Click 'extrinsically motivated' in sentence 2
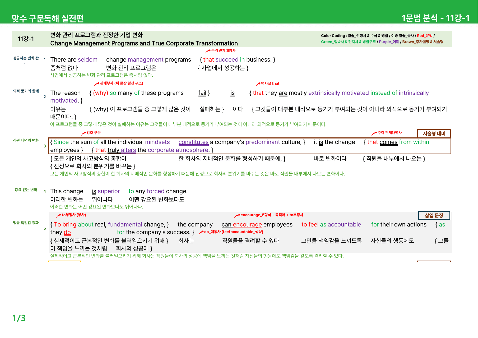478x338 pixels. click(x=338, y=93)
